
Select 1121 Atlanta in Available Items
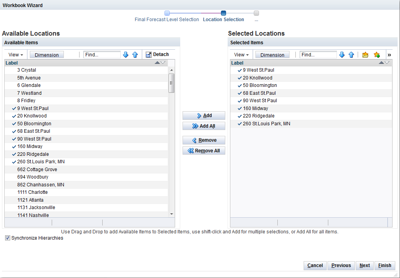[86, 200]
